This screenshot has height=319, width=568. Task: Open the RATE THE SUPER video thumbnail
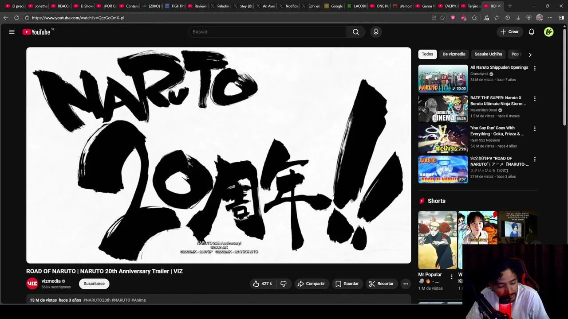pyautogui.click(x=443, y=109)
